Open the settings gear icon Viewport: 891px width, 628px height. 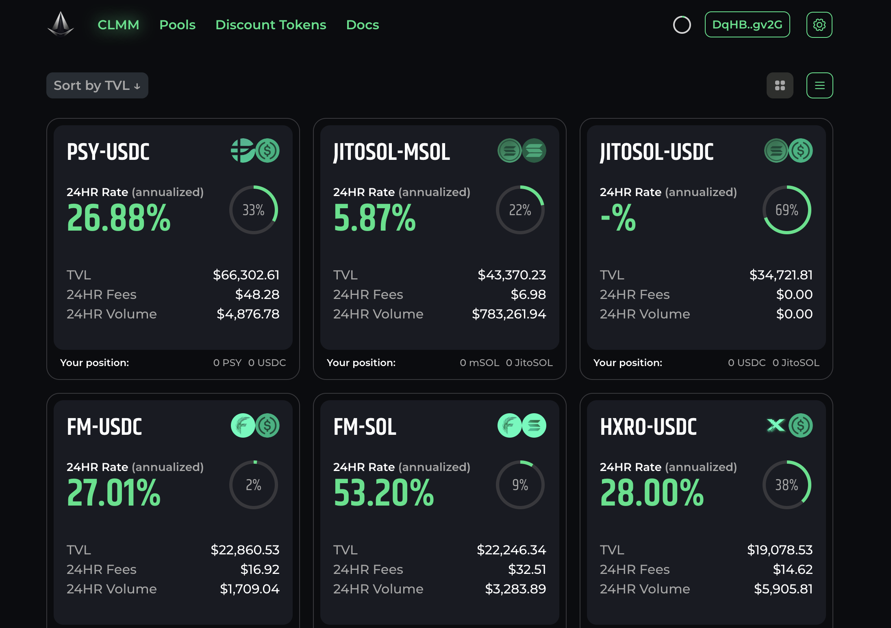point(819,25)
